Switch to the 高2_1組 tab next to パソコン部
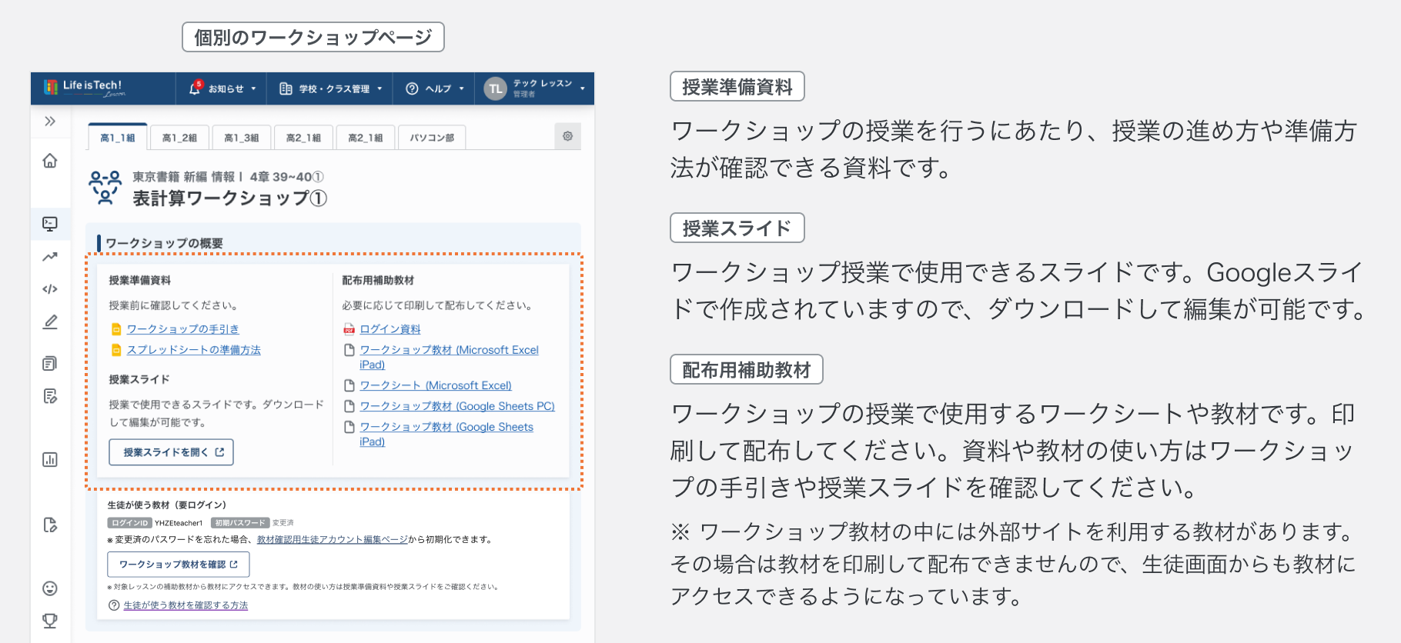Viewport: 1401px width, 643px height. pyautogui.click(x=366, y=138)
